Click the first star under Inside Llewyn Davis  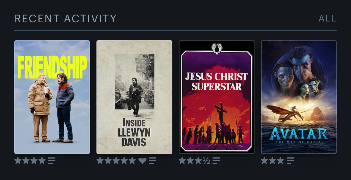pos(100,161)
